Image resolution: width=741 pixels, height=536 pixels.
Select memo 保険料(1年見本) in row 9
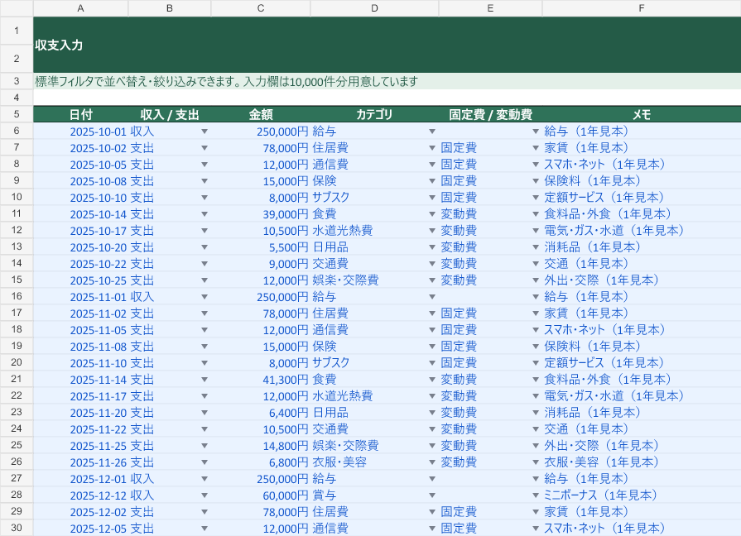click(x=642, y=181)
